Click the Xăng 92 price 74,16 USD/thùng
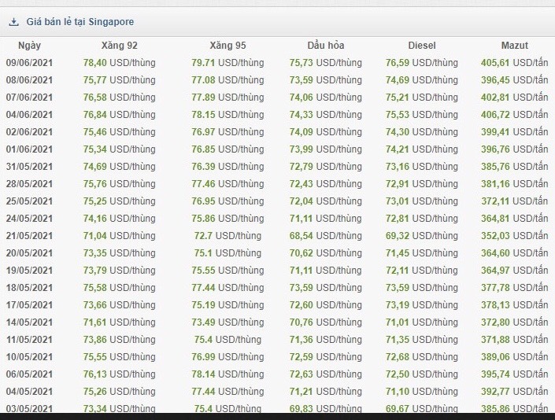This screenshot has height=420, width=555. click(x=120, y=219)
